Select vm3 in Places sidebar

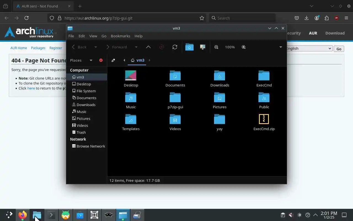87,77
